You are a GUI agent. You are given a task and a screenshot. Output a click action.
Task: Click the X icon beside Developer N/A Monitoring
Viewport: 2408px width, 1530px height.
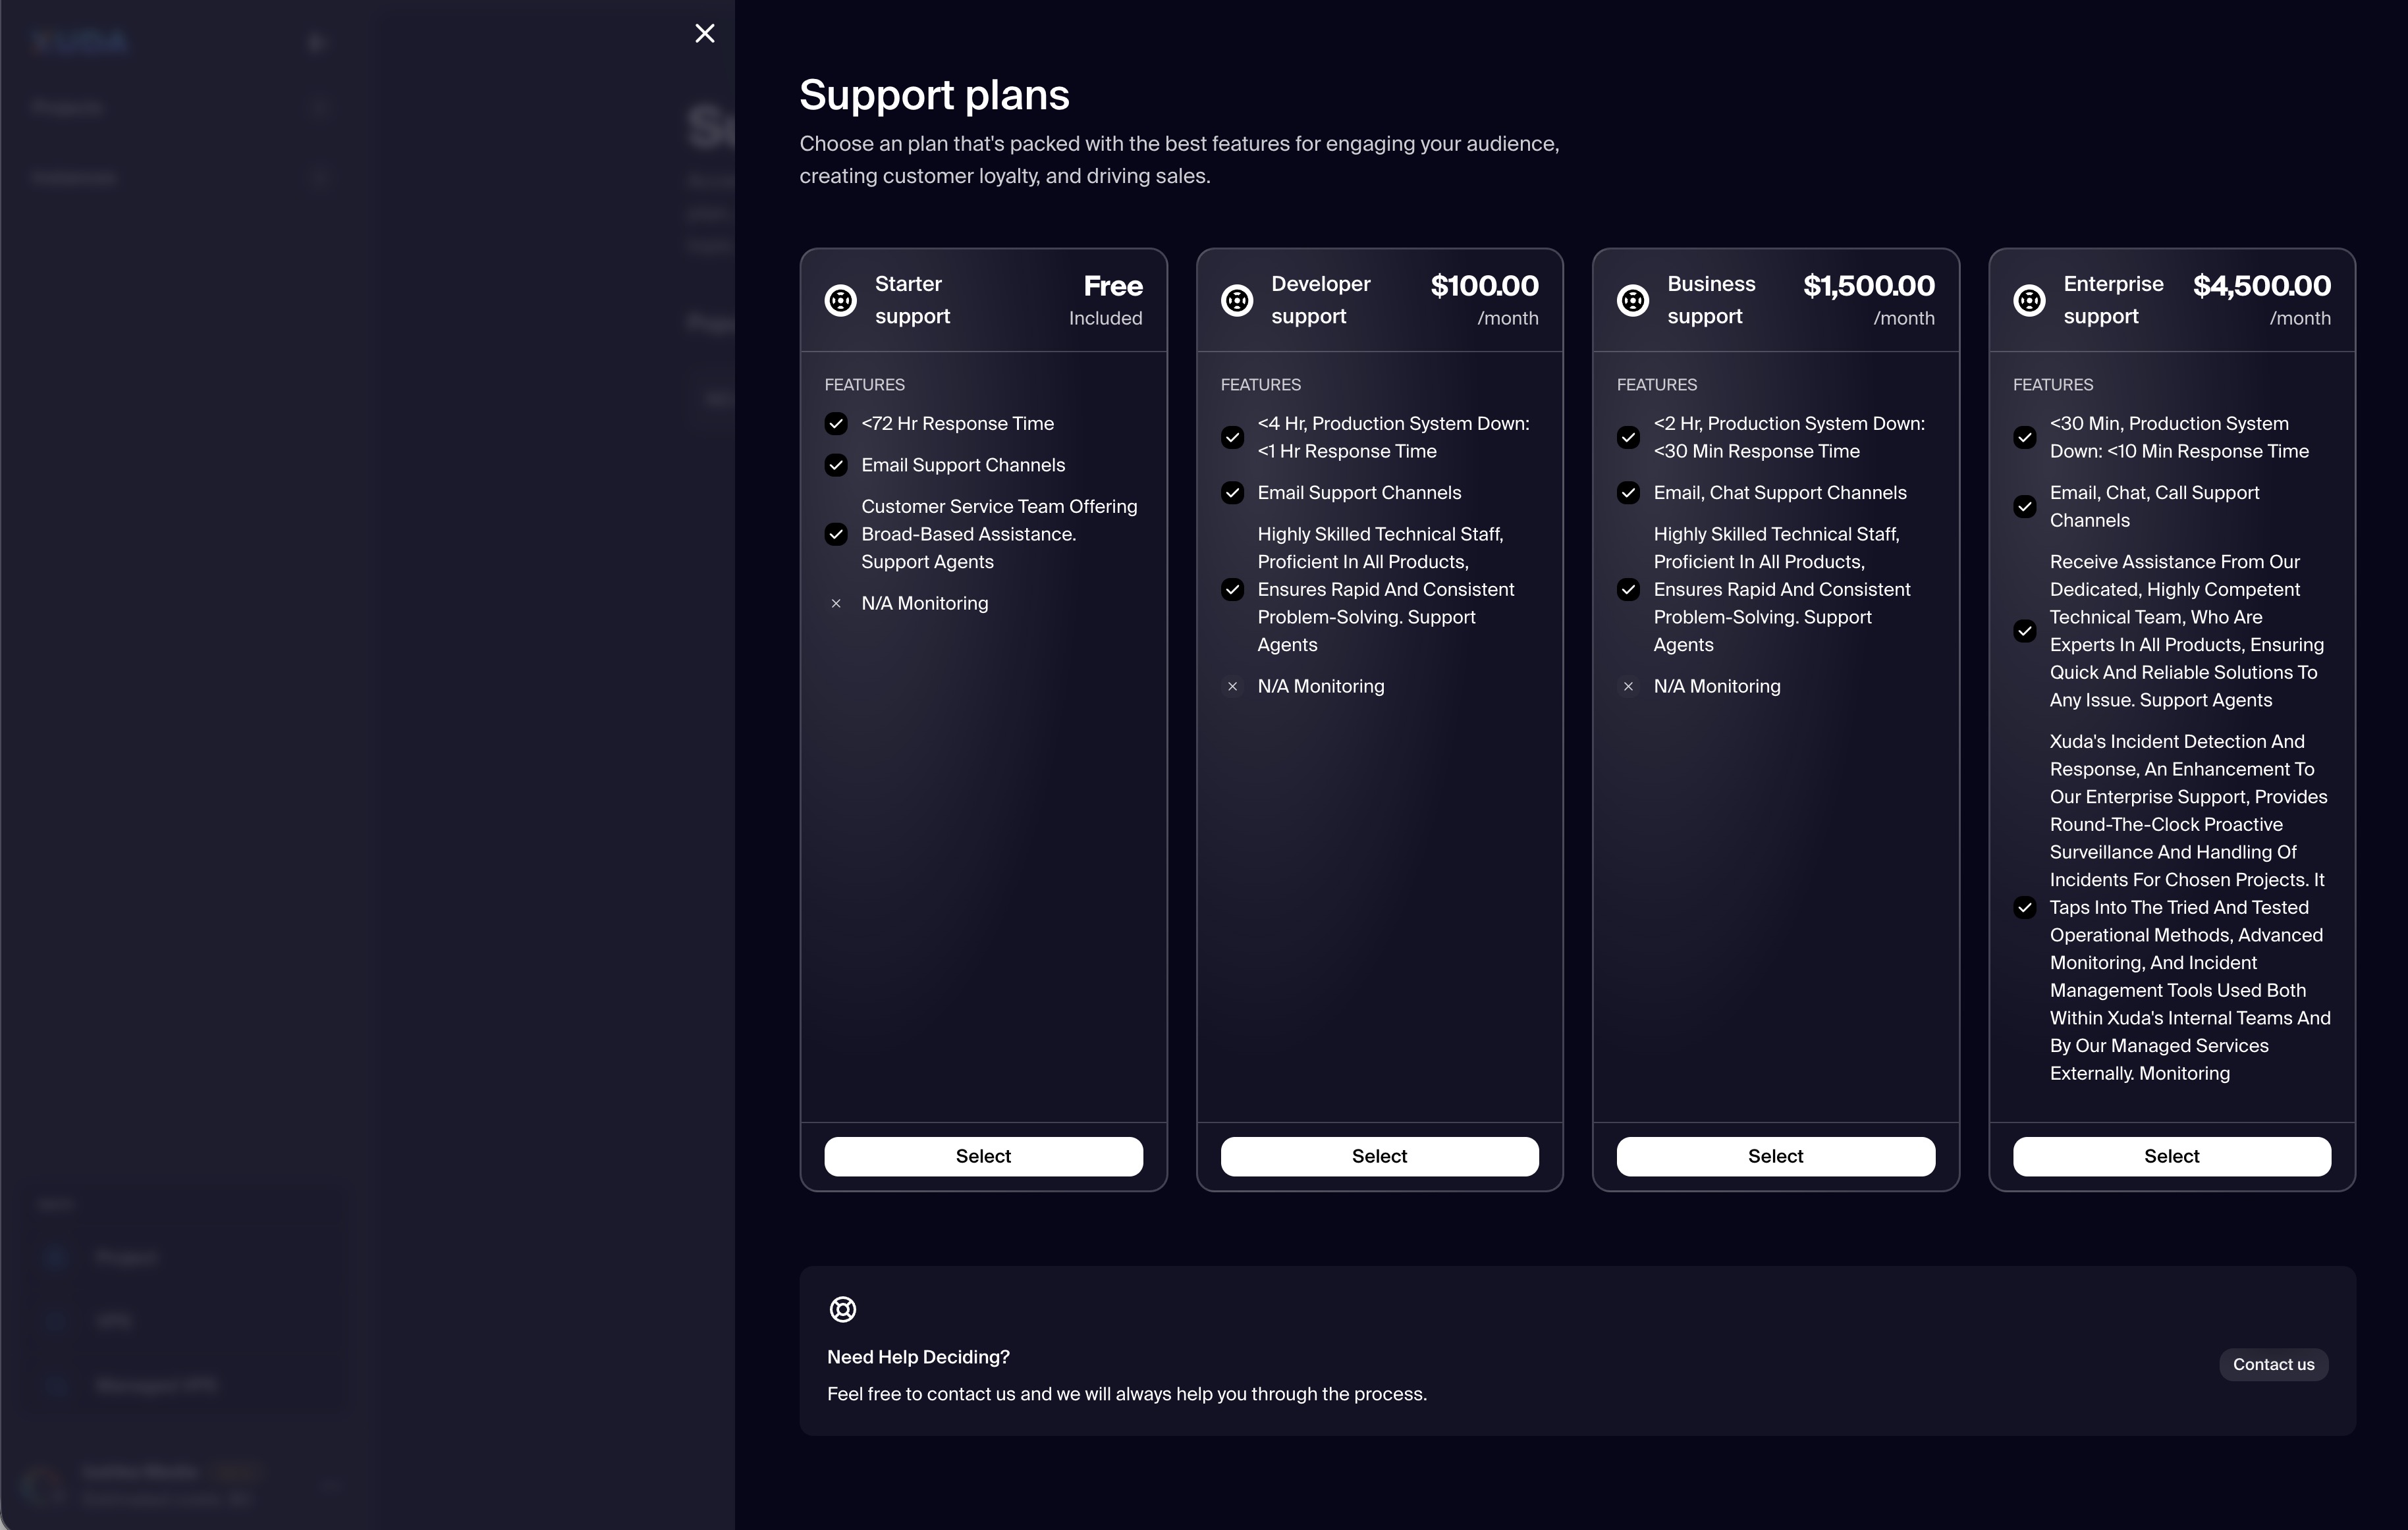(x=1232, y=687)
